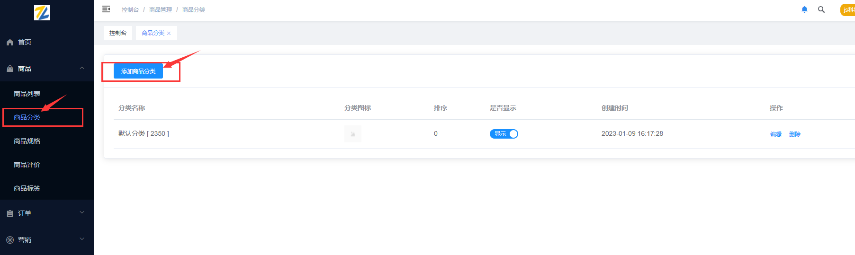
Task: Click the 默认分类 category icon thumbnail
Action: click(x=353, y=134)
